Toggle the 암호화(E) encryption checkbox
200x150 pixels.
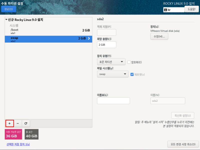pos(129,62)
